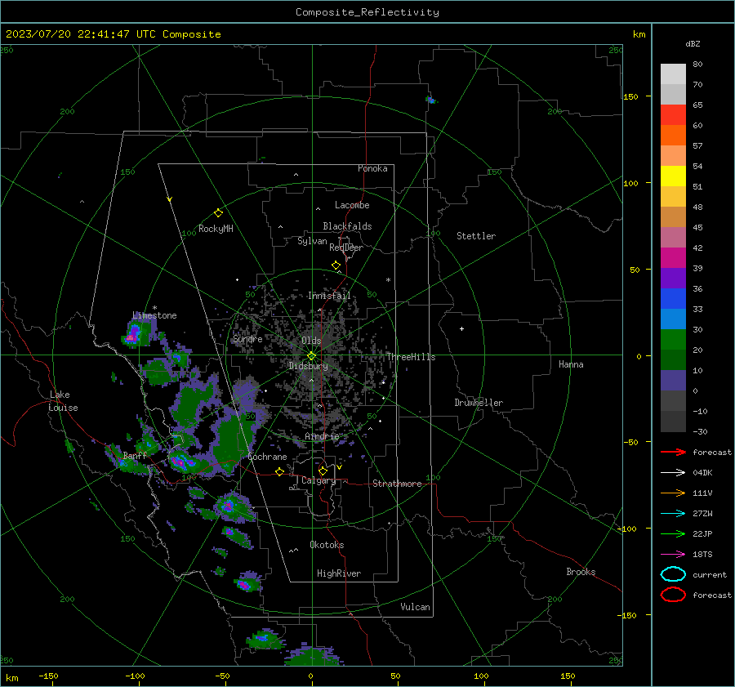Click the Vulcan label
Image resolution: width=735 pixels, height=687 pixels.
point(415,607)
